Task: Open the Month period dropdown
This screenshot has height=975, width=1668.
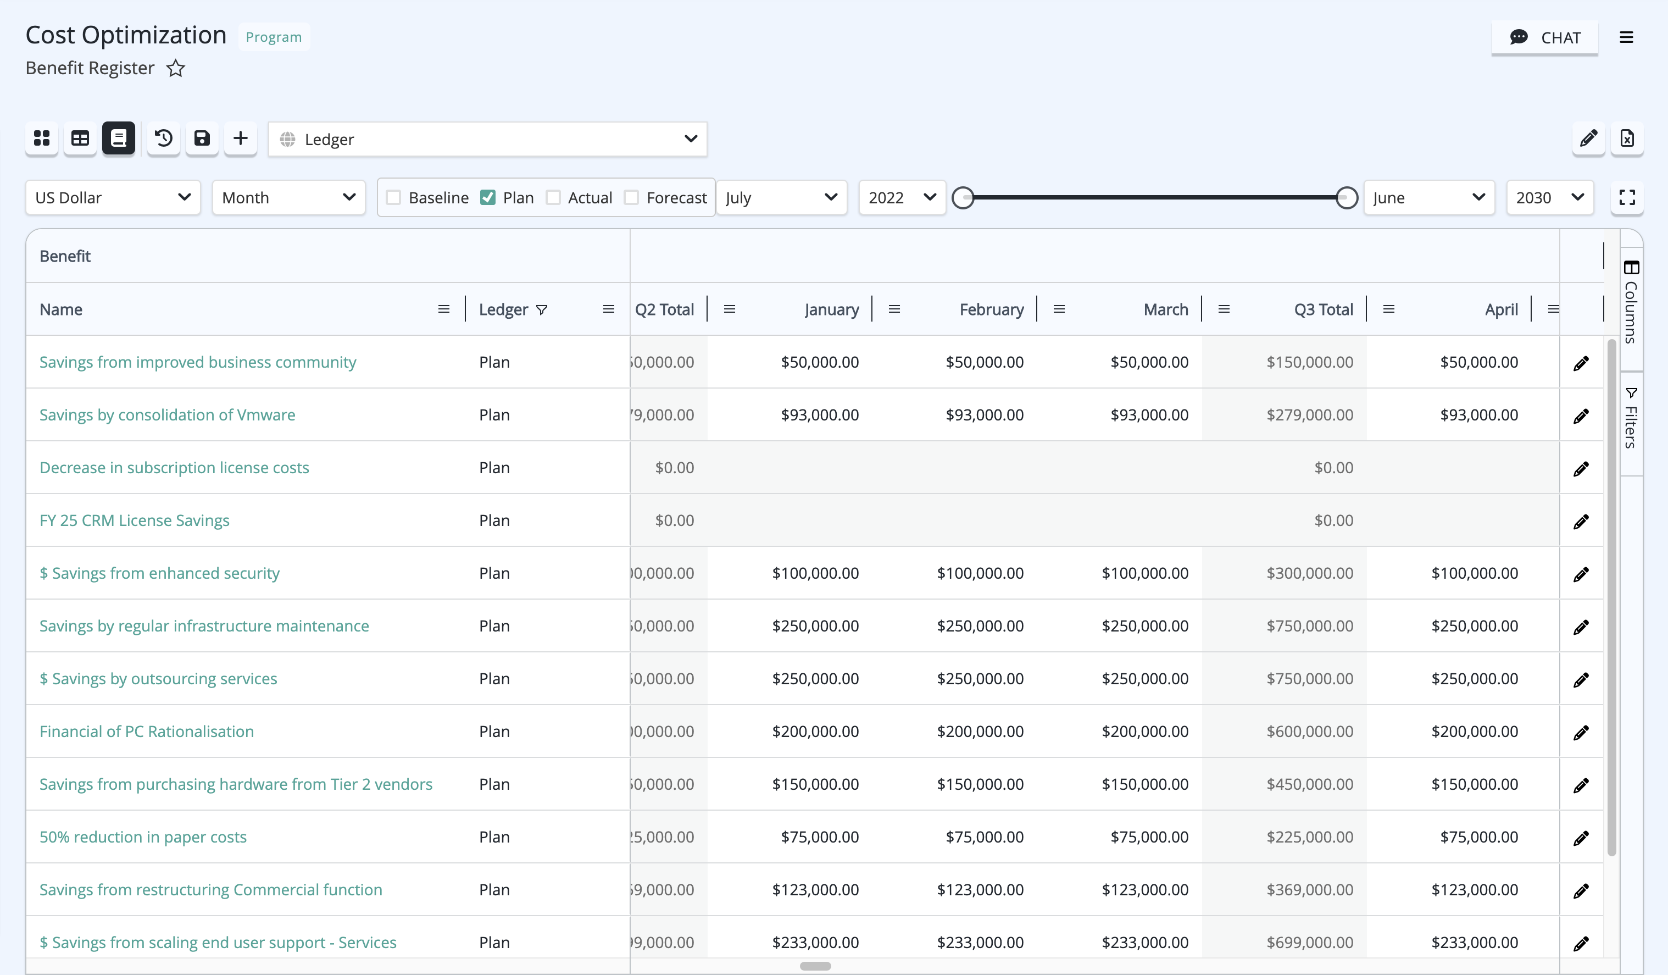Action: point(288,197)
